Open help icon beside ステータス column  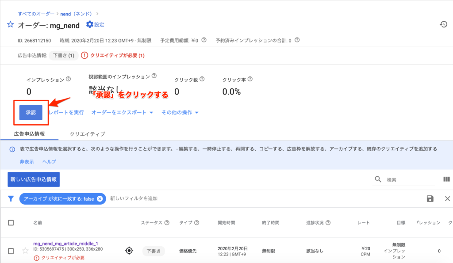click(167, 223)
